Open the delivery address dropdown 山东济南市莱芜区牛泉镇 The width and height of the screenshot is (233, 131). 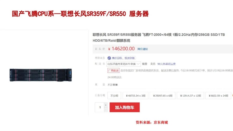[x=123, y=64]
